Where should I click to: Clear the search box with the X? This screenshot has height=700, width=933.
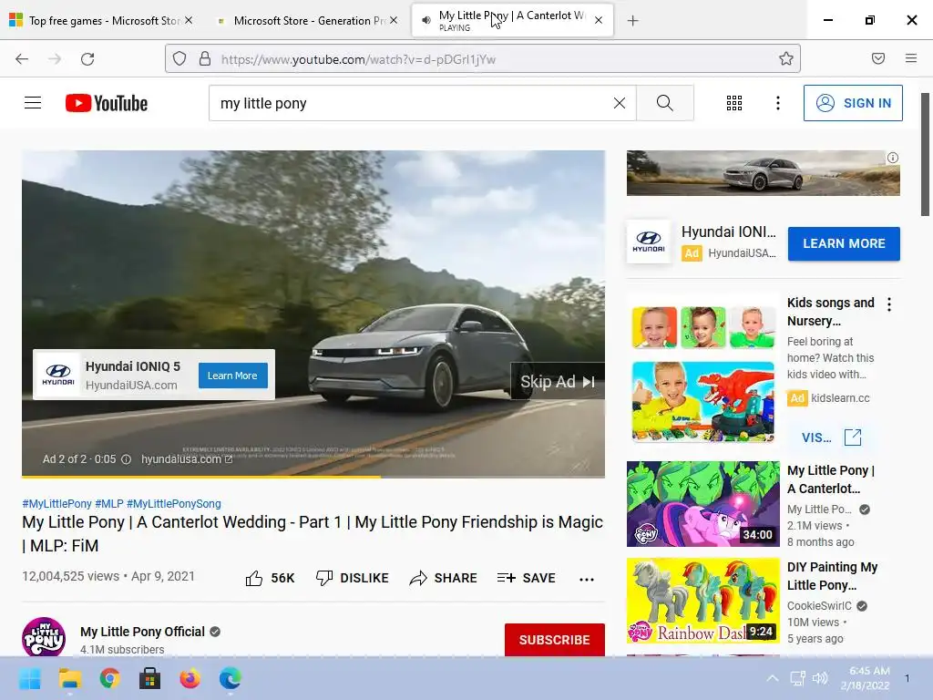click(620, 103)
